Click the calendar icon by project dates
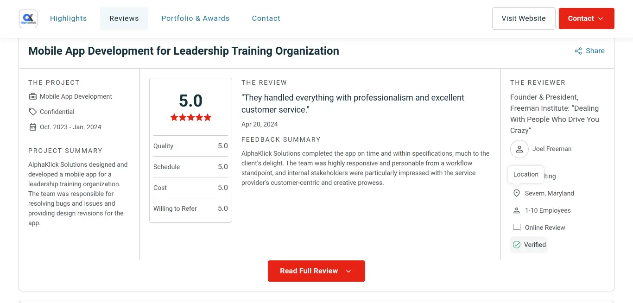The image size is (633, 303). 32,127
